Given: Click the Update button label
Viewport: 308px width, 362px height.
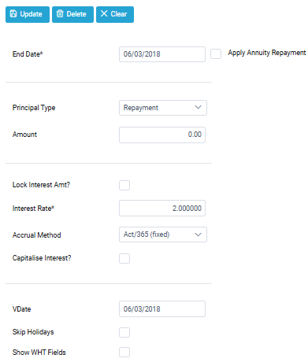Looking at the screenshot, I should coord(31,14).
